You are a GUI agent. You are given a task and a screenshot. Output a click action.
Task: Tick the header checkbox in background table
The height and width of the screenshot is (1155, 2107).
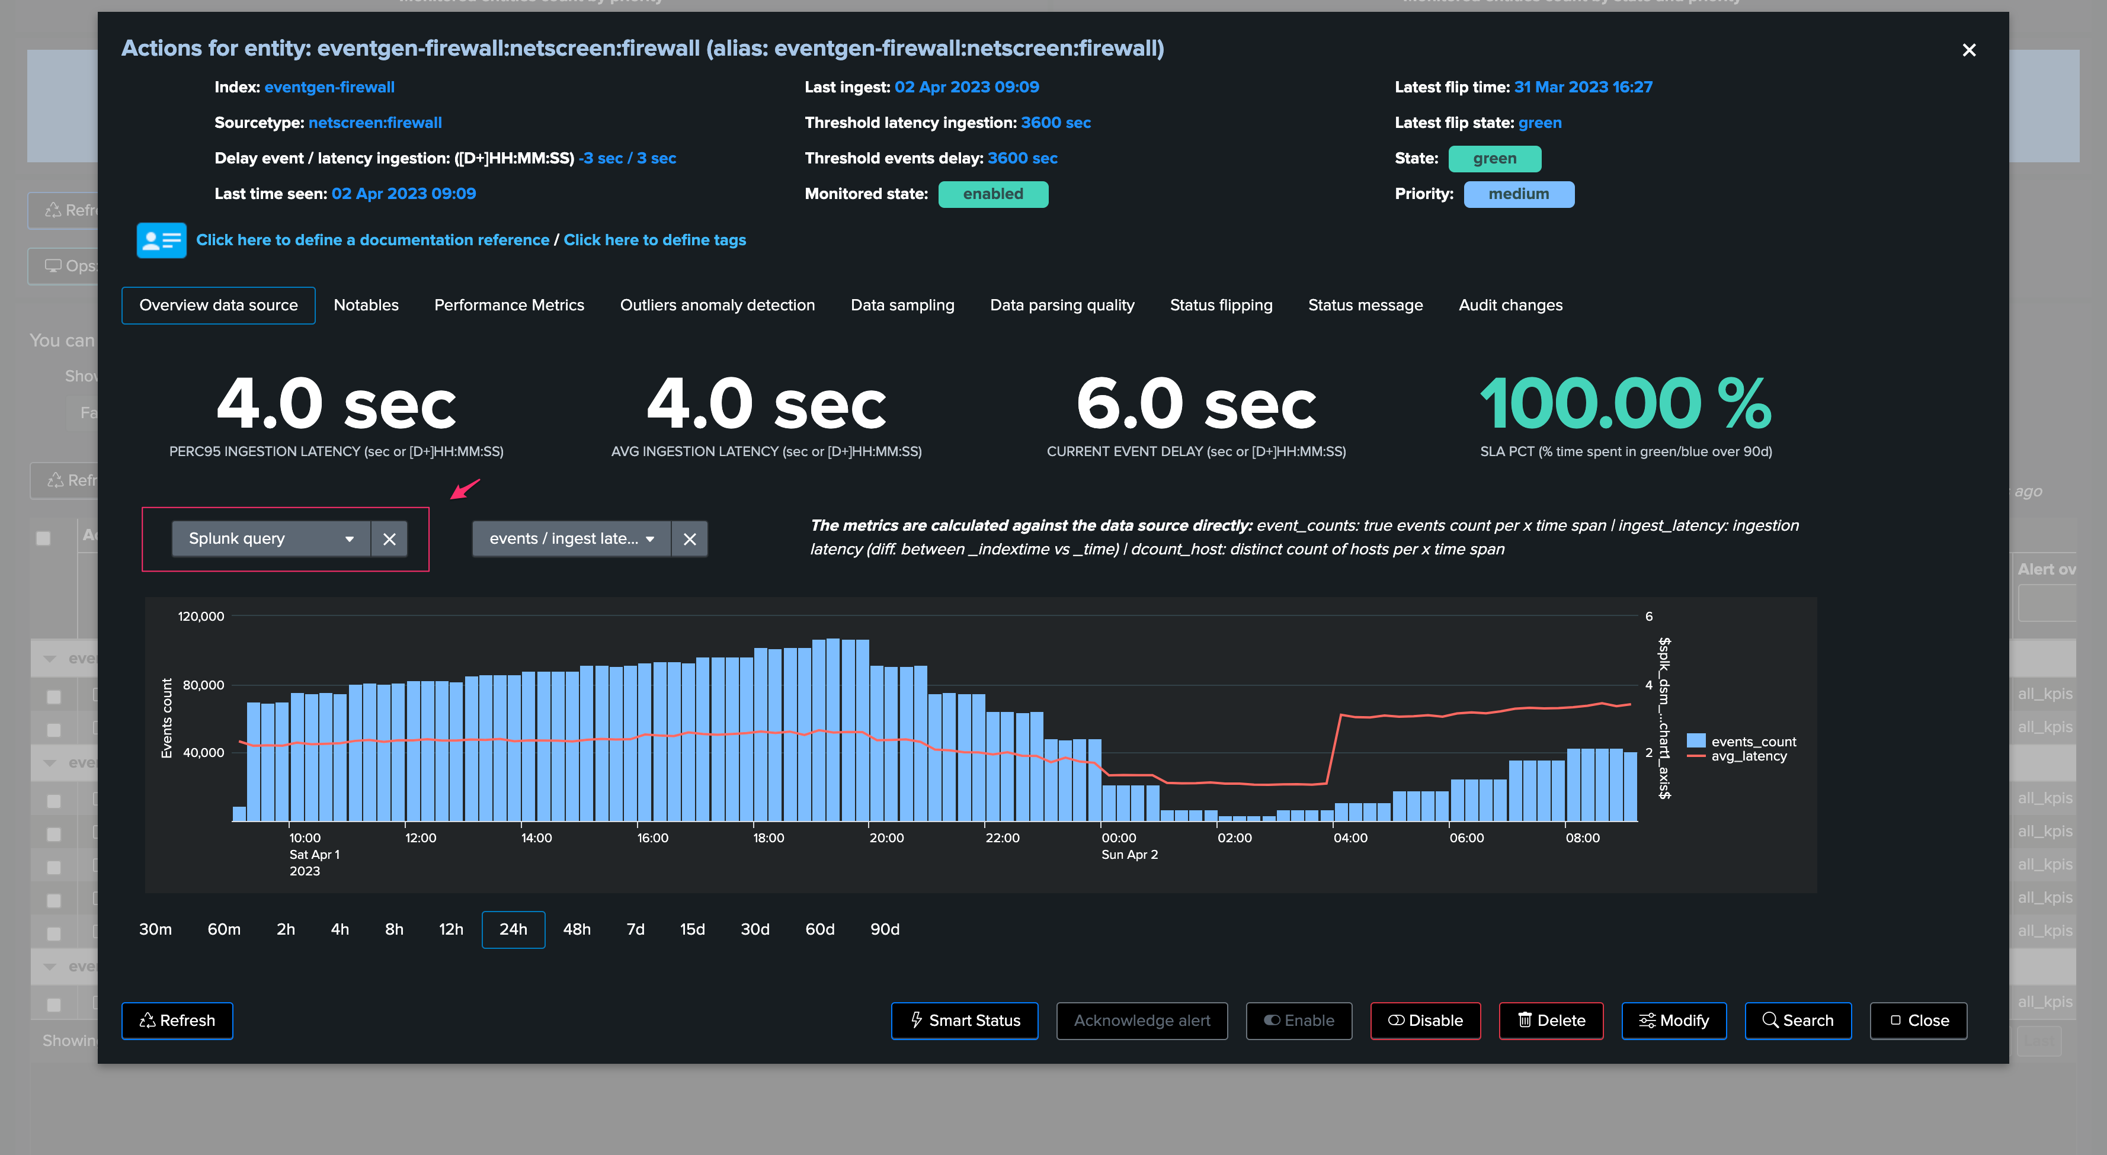(x=43, y=538)
